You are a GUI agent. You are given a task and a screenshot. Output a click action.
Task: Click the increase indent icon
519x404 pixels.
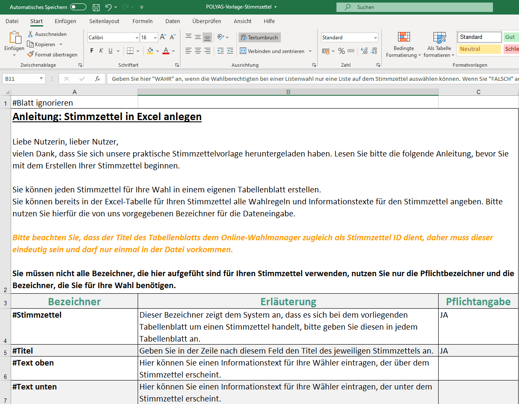click(x=230, y=51)
